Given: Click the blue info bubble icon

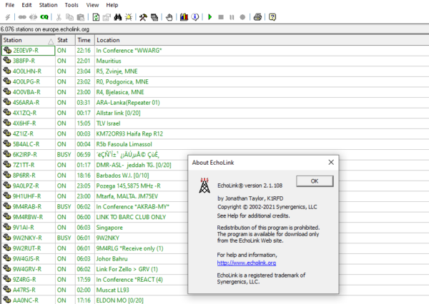Looking at the screenshot, I should pyautogui.click(x=195, y=17).
